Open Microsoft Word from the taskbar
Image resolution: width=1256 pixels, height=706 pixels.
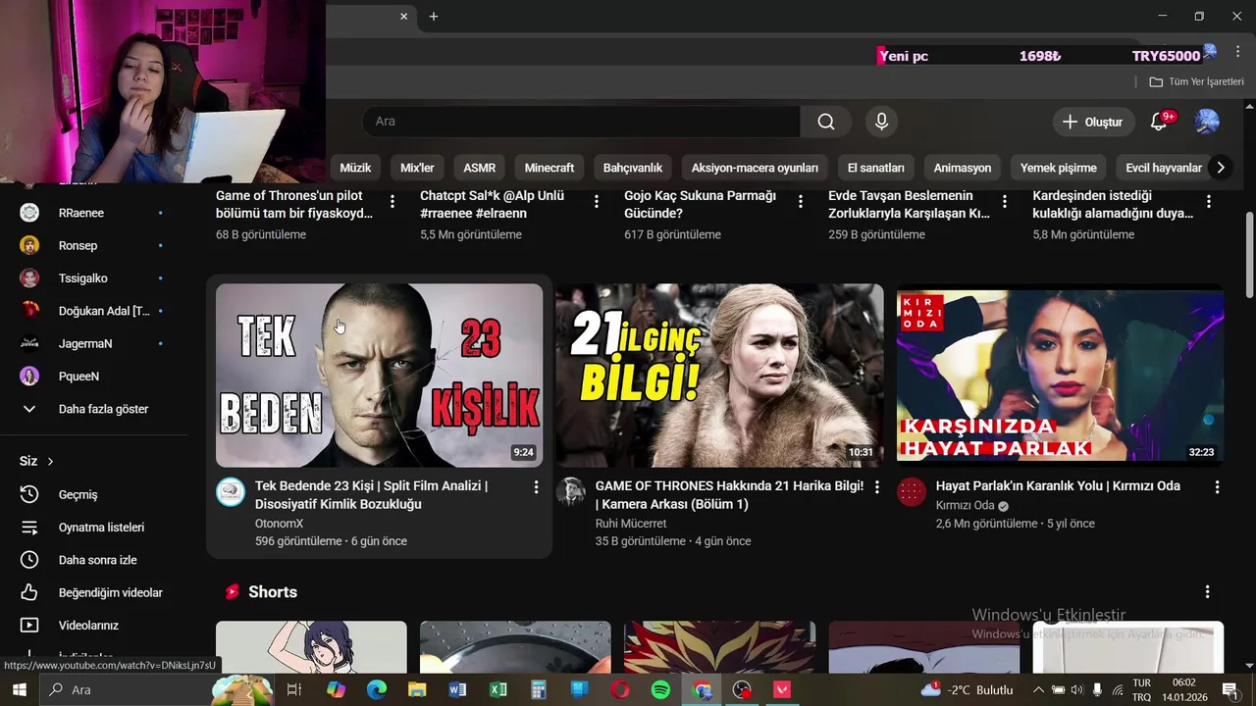coord(457,690)
